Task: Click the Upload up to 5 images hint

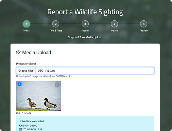Action: 43,76
